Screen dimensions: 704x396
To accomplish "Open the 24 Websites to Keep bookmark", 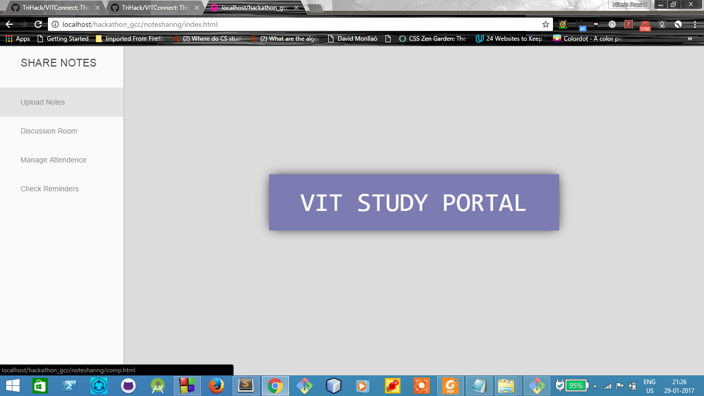I will [x=509, y=39].
